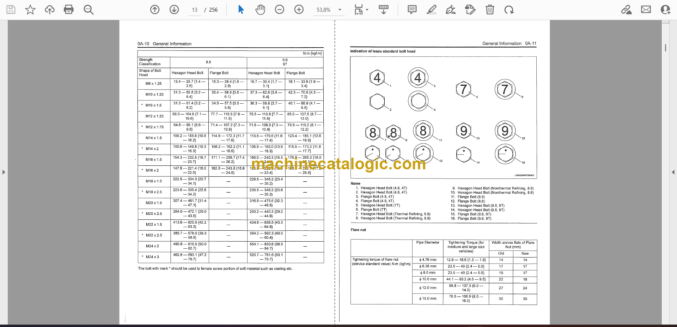677x327 pixels.
Task: Click the 'M24 x 3' table row label
Action: tap(152, 257)
